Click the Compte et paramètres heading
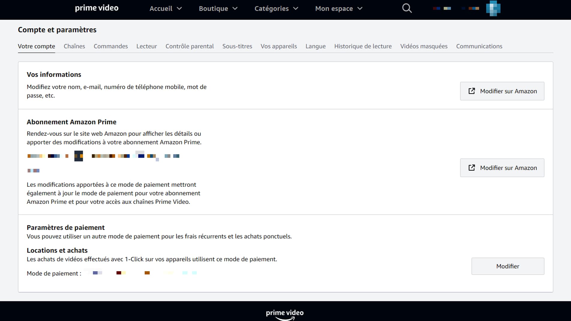The width and height of the screenshot is (571, 321). (57, 30)
